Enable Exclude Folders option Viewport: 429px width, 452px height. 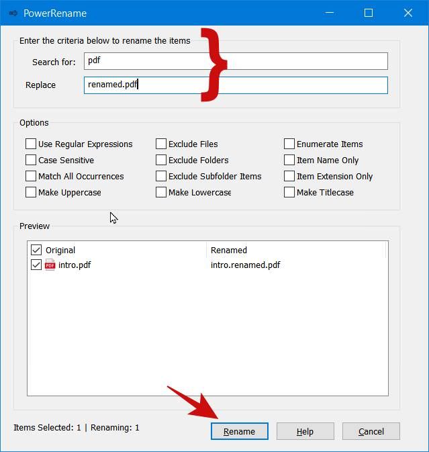tap(161, 160)
